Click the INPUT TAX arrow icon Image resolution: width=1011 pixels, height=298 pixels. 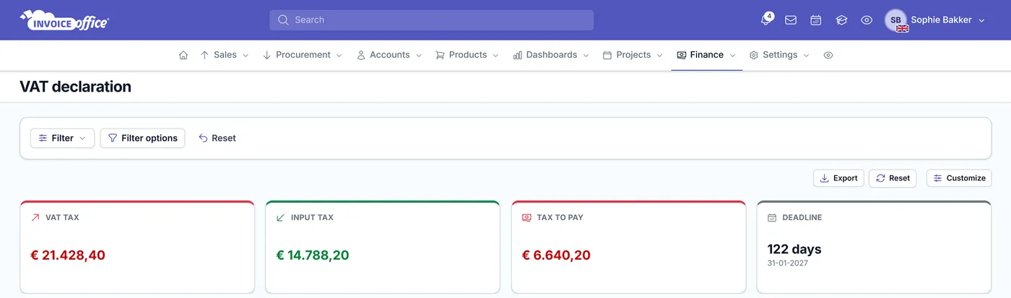point(281,217)
